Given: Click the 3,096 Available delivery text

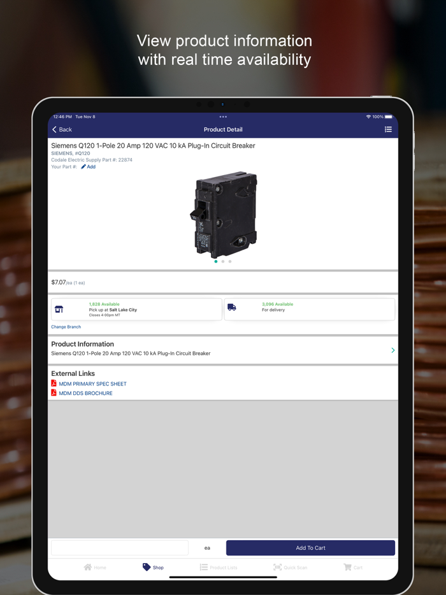Looking at the screenshot, I should (277, 304).
